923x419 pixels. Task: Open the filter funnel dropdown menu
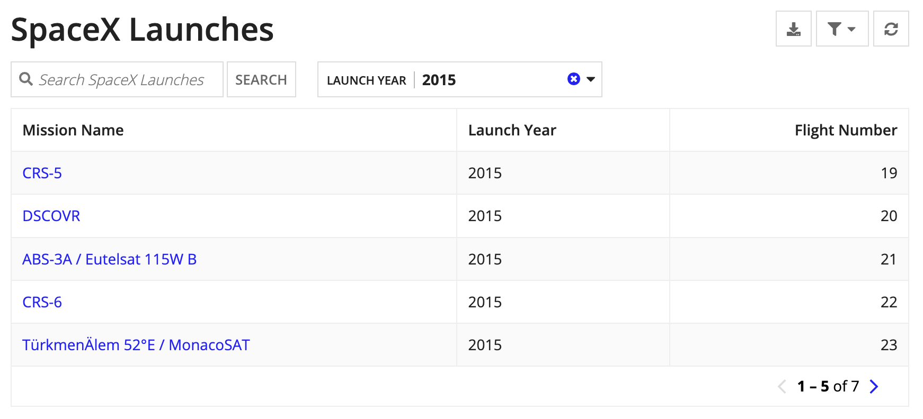click(x=842, y=29)
